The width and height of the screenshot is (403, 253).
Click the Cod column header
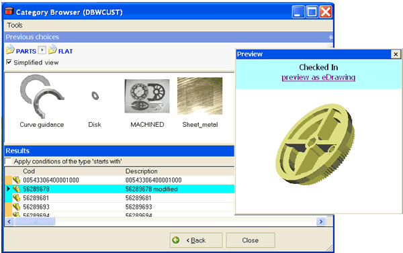pos(29,171)
